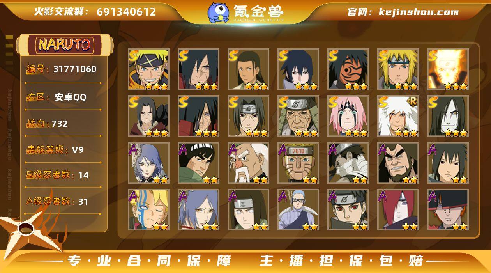Click the blue Krorium Monster mascot logo
The width and height of the screenshot is (491, 273).
pos(218,12)
